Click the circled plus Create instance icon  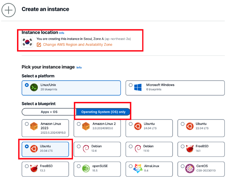9,10
